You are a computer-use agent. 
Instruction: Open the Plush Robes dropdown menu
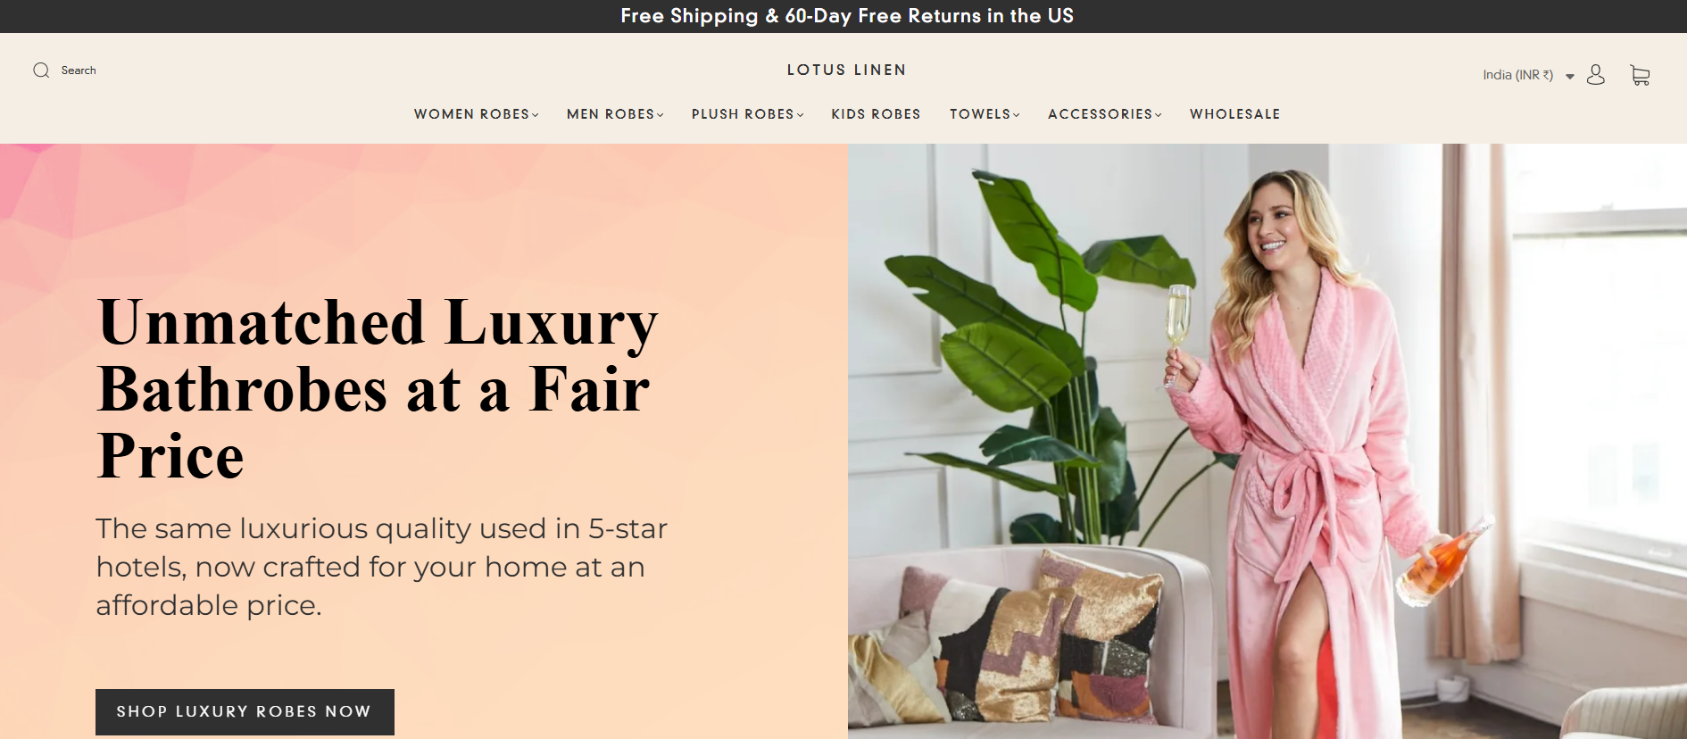pyautogui.click(x=747, y=114)
